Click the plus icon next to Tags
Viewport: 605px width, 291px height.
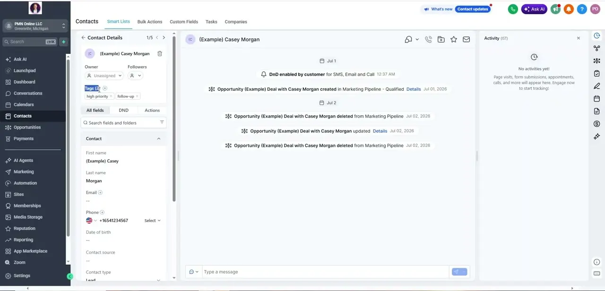(x=105, y=88)
